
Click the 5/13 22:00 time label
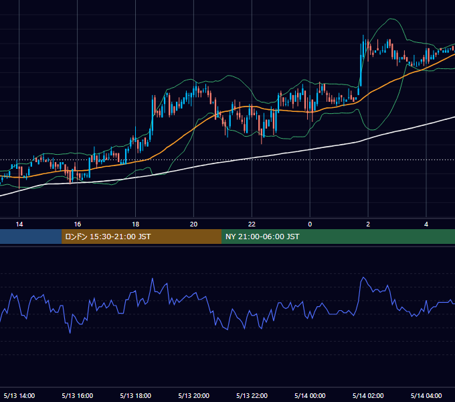coord(252,395)
